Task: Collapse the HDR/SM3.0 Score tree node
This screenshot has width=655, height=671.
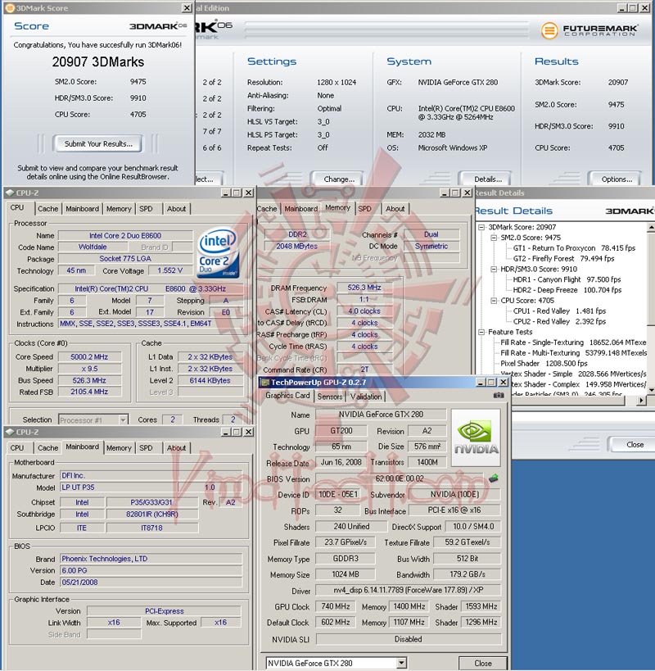Action: point(494,270)
